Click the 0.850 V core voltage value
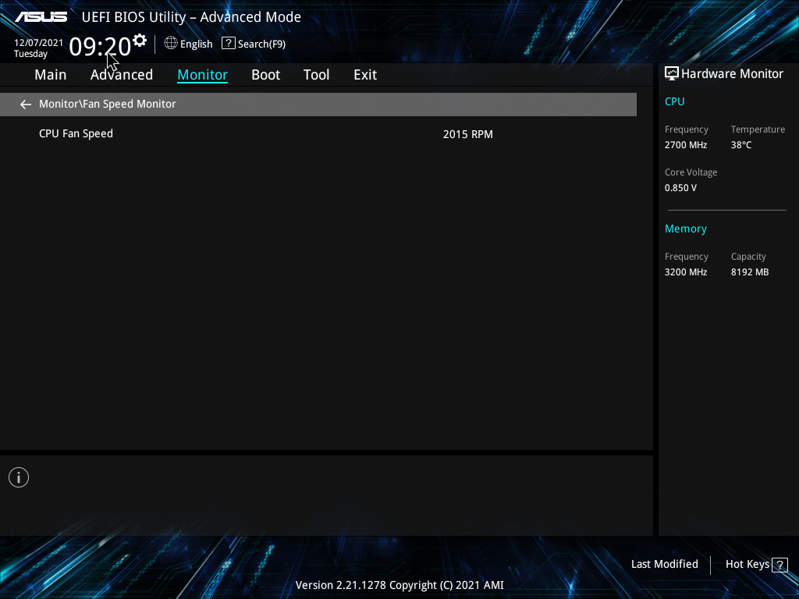 (x=680, y=188)
